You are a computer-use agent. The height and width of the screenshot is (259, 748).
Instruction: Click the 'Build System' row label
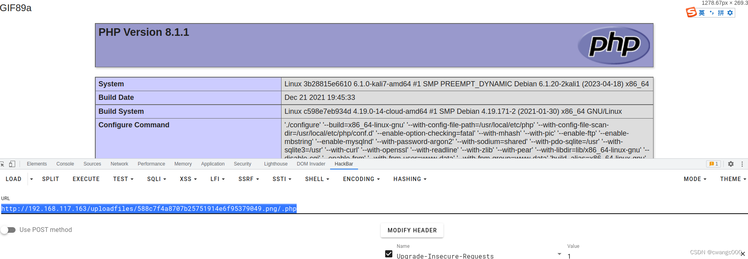[121, 111]
